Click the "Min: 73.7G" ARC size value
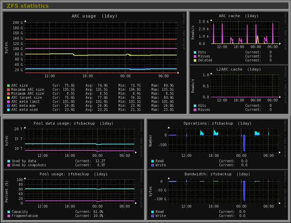Viewport: 291px width, 223px height. pyautogui.click(x=130, y=86)
